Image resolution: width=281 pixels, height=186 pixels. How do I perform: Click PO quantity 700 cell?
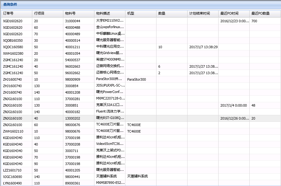click(x=265, y=21)
